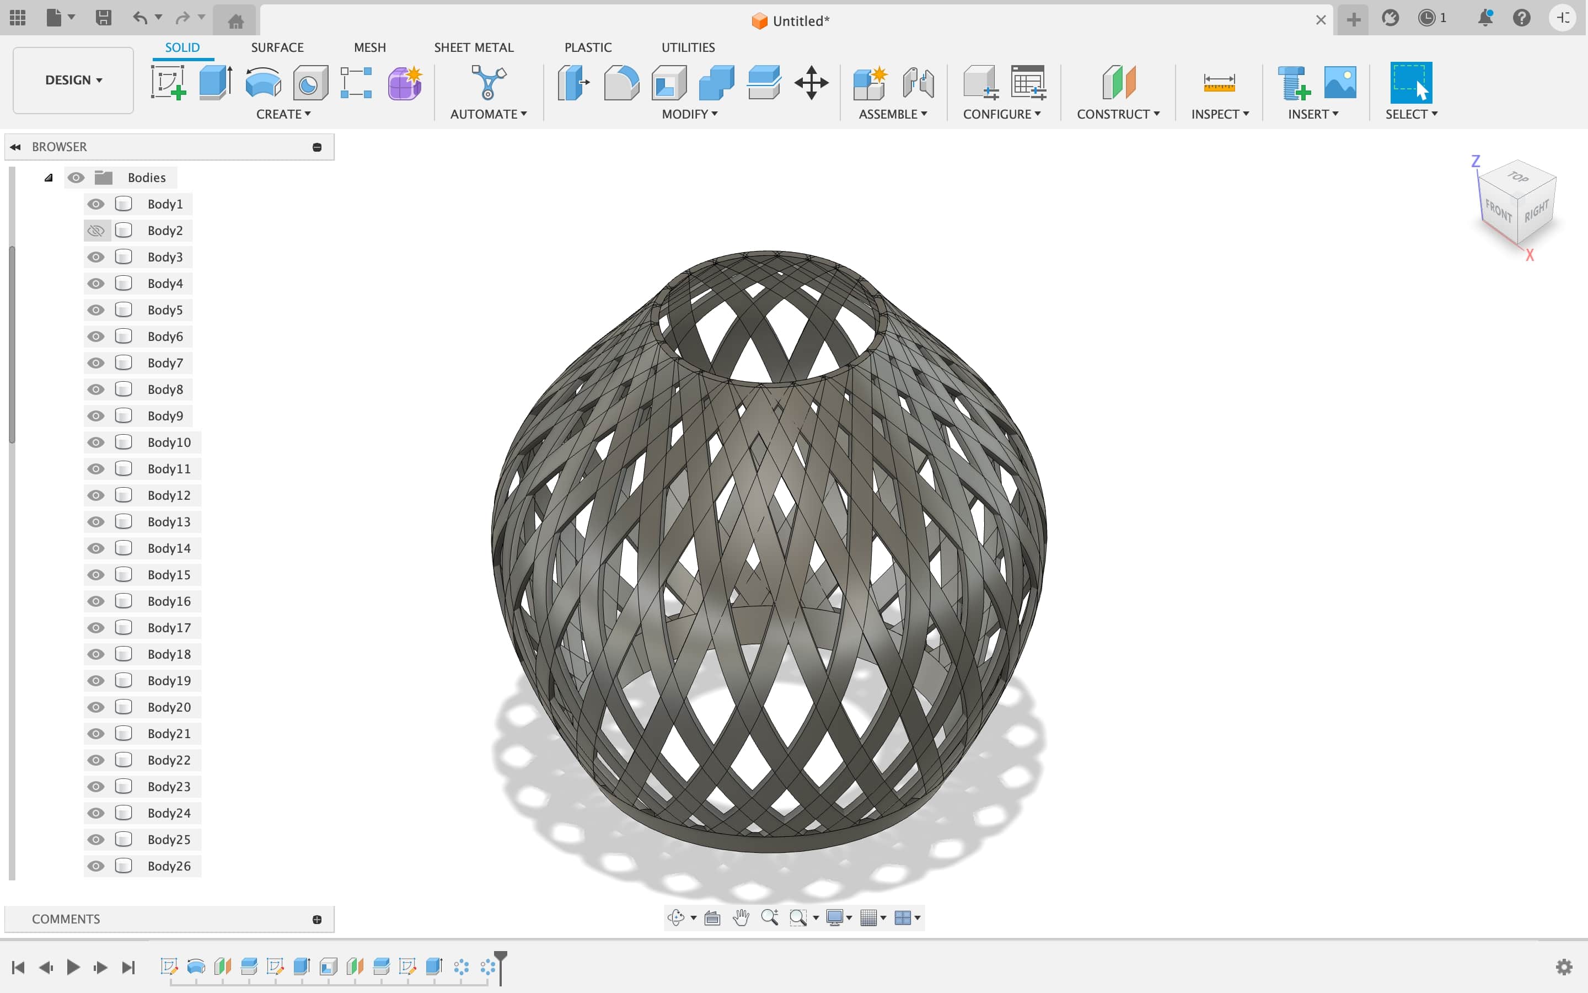Viewport: 1588px width, 993px height.
Task: Toggle visibility of Body22
Action: point(96,760)
